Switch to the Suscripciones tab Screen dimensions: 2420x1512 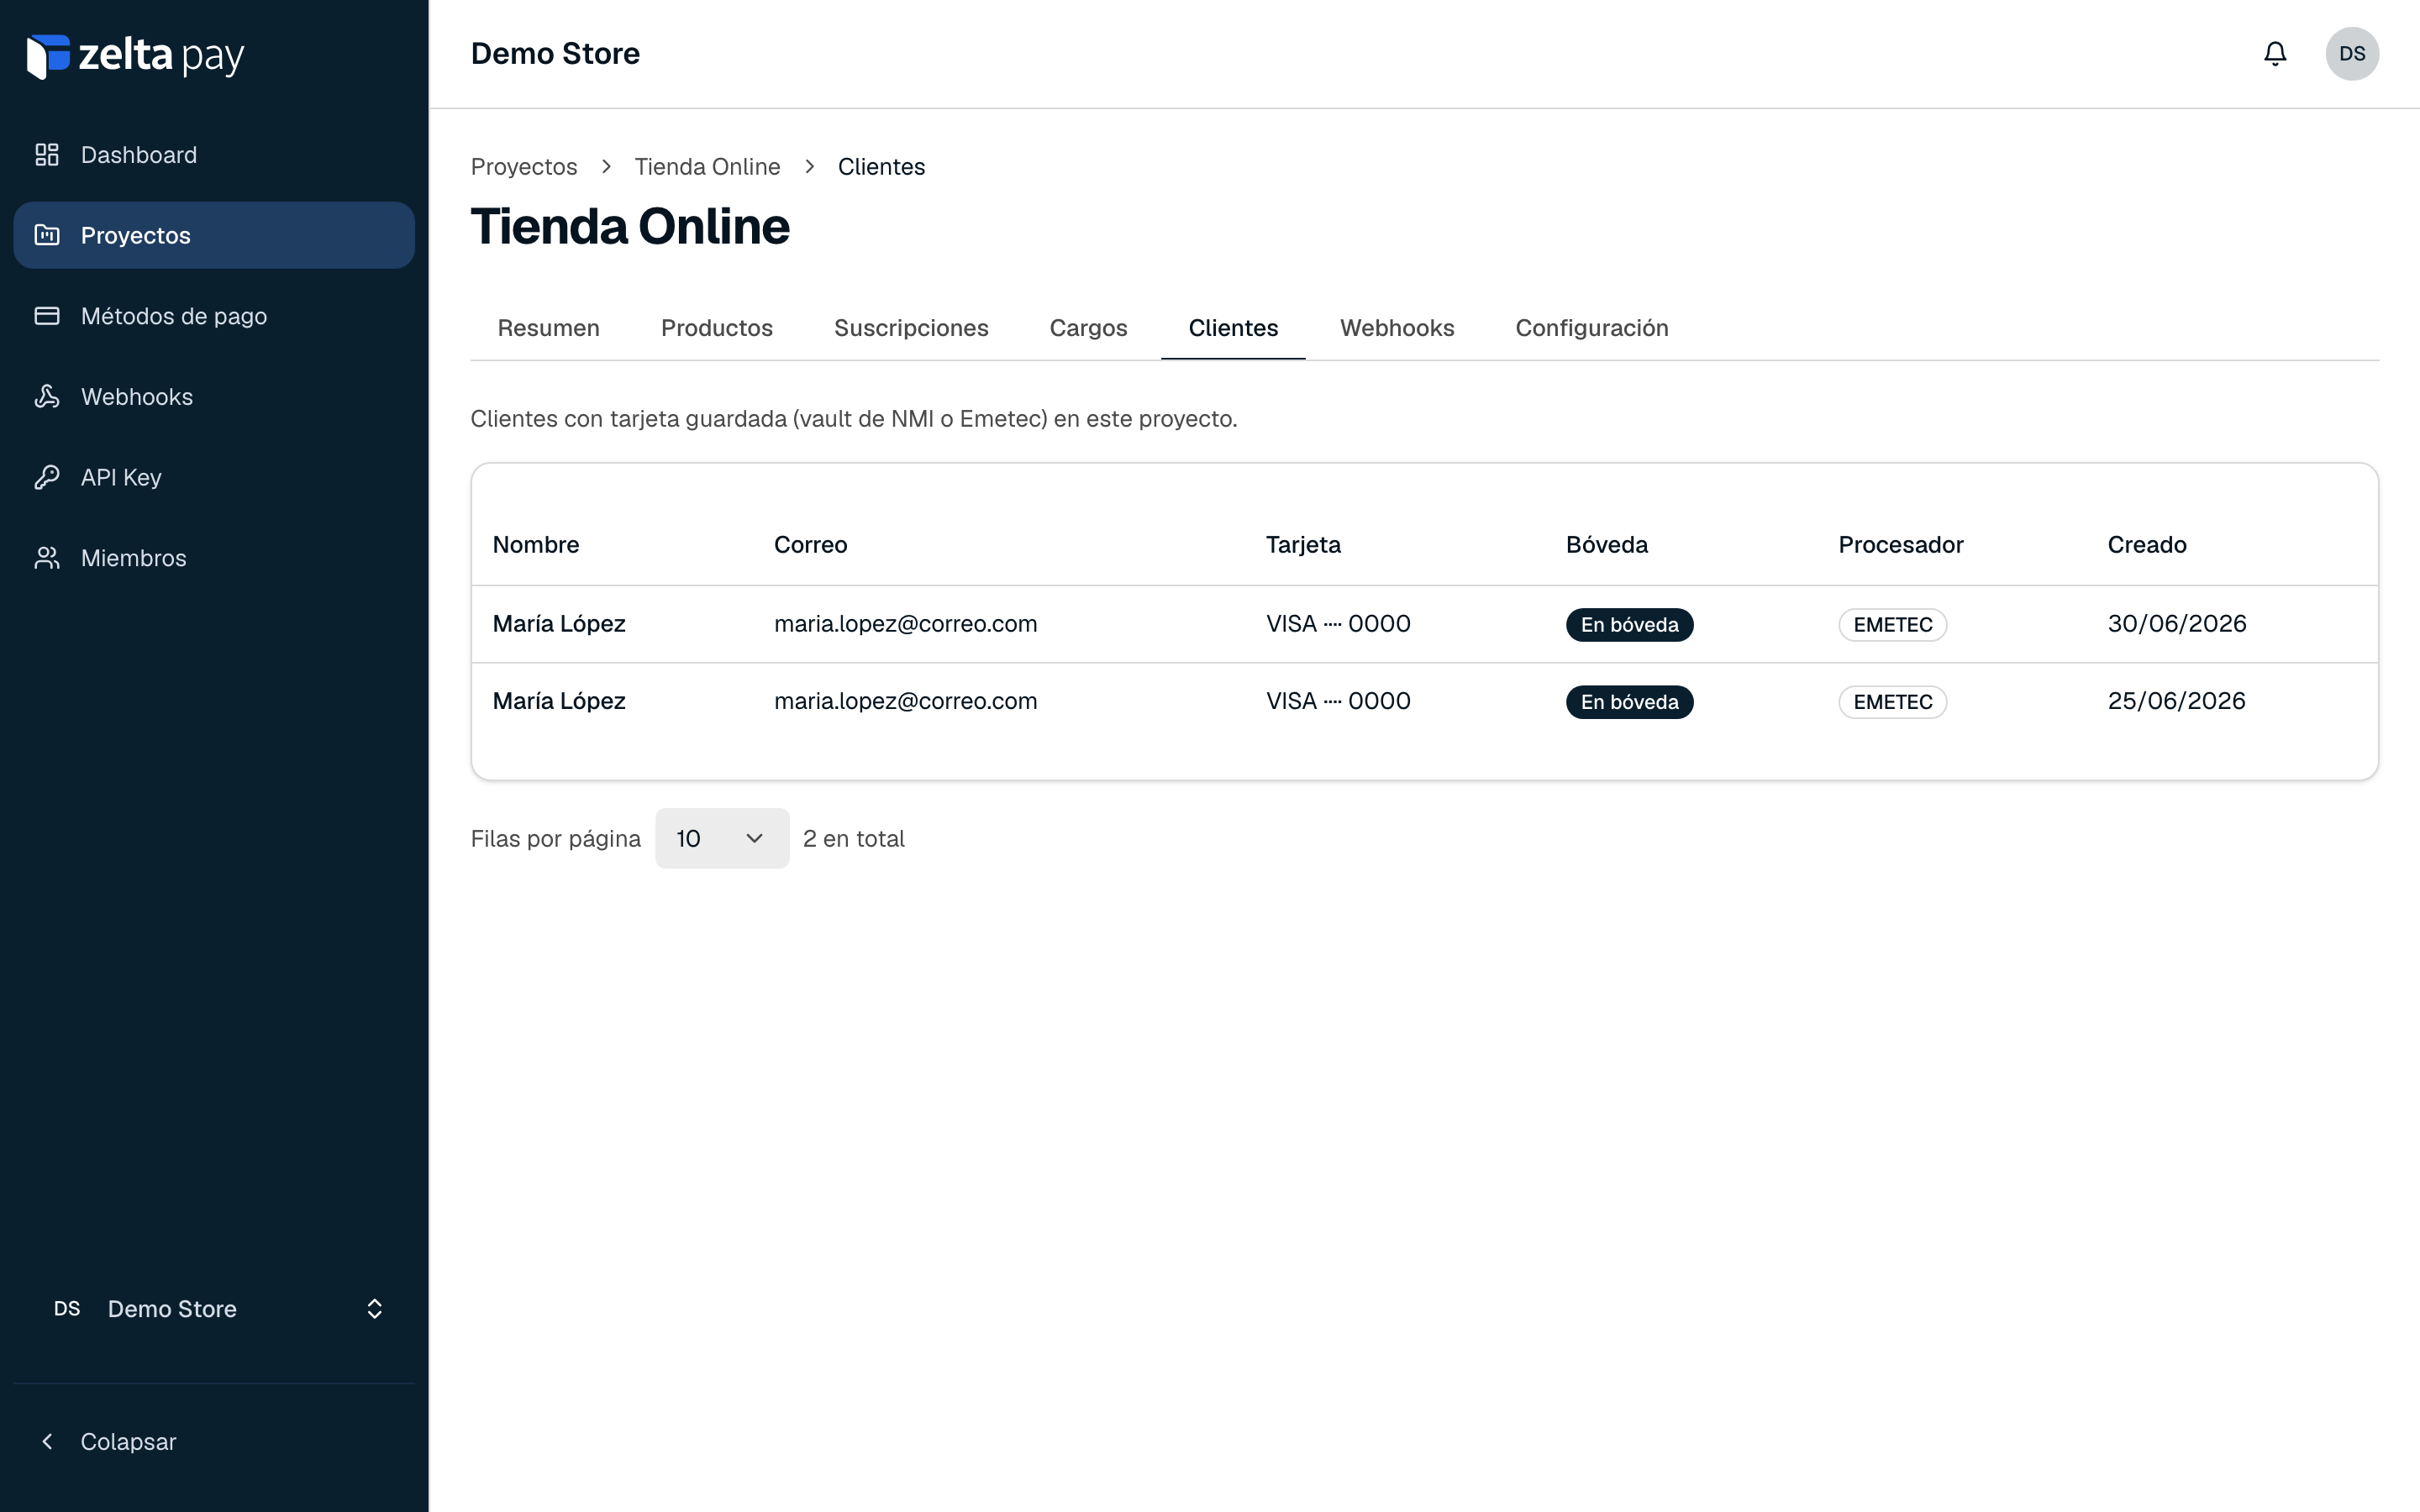tap(911, 328)
